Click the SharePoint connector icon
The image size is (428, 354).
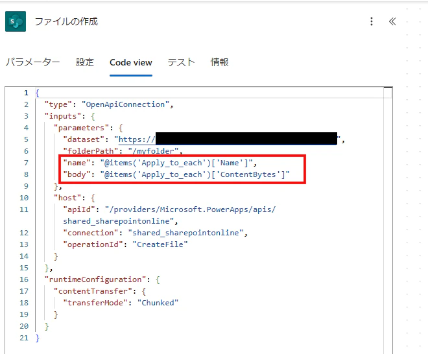click(16, 21)
